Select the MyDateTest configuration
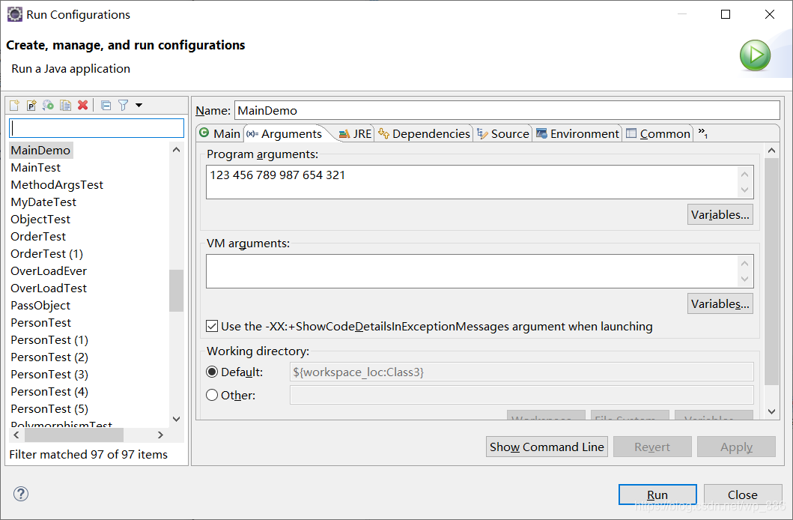Screen dimensions: 793x520 tap(43, 202)
